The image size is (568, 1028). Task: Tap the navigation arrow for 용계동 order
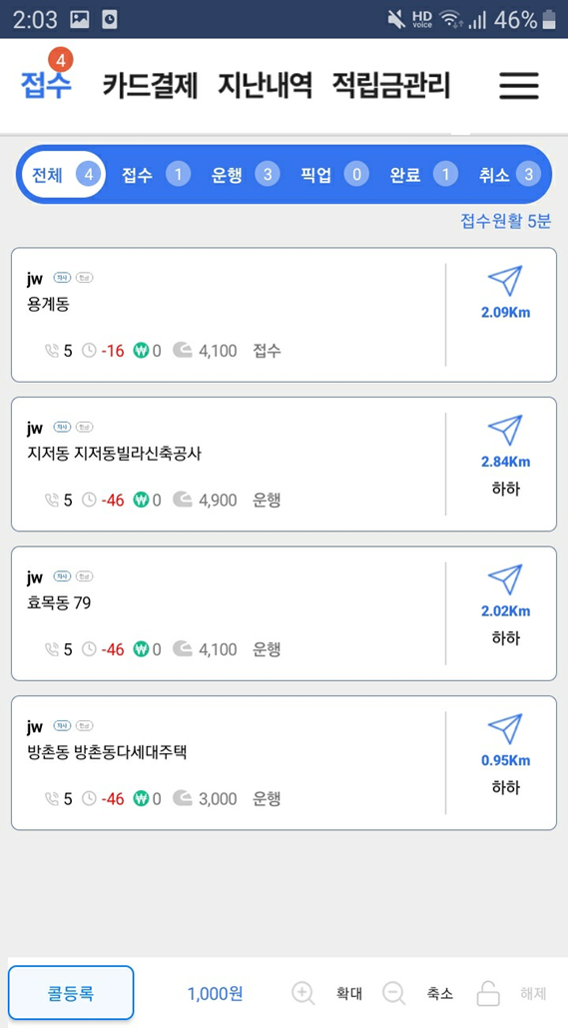[x=505, y=281]
